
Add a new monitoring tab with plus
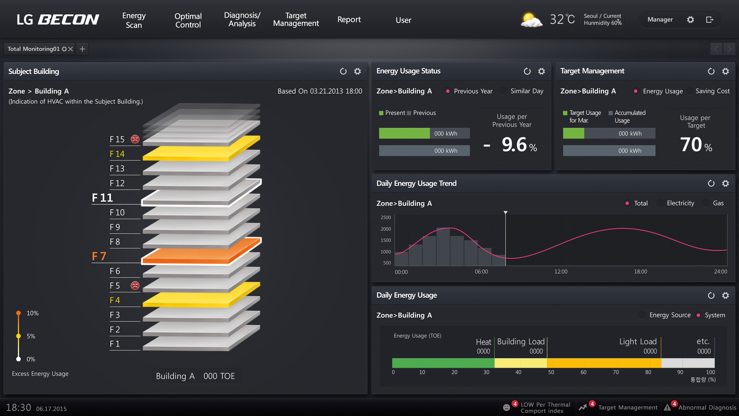pos(82,49)
